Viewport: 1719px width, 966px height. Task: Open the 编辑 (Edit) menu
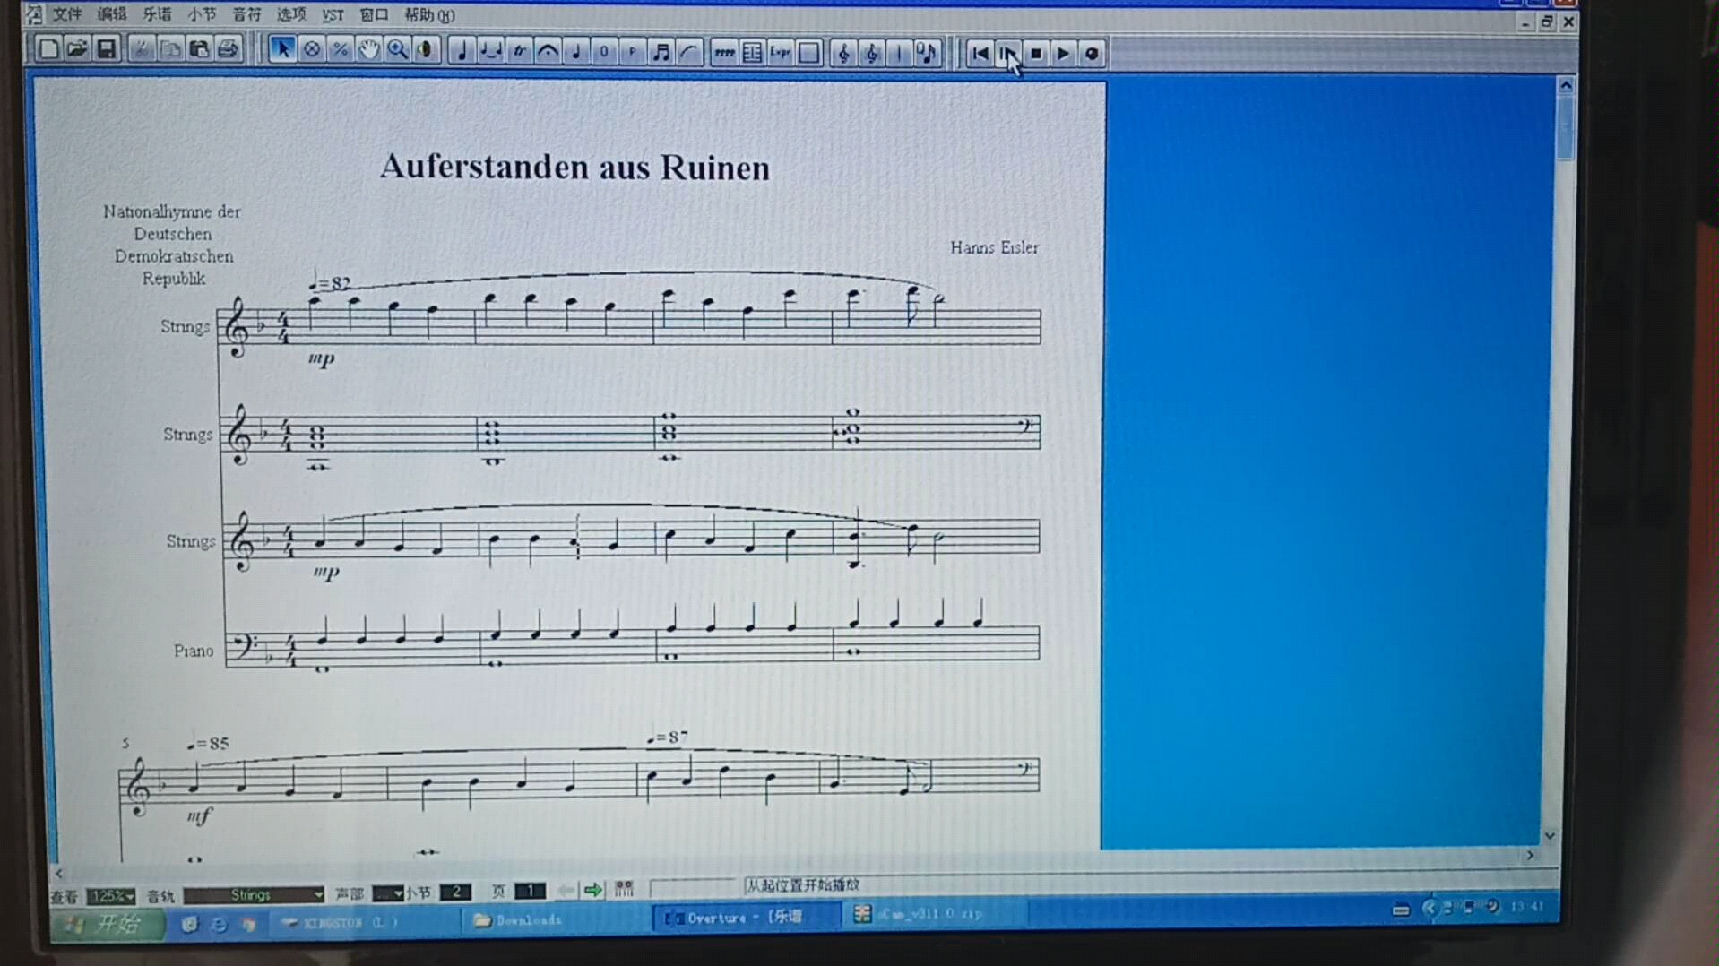click(x=112, y=14)
